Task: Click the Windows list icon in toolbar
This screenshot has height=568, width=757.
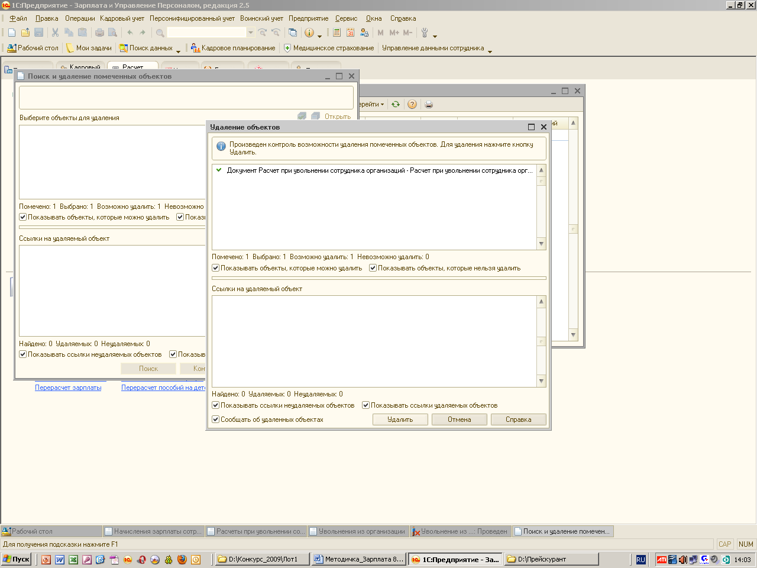Action: point(293,33)
